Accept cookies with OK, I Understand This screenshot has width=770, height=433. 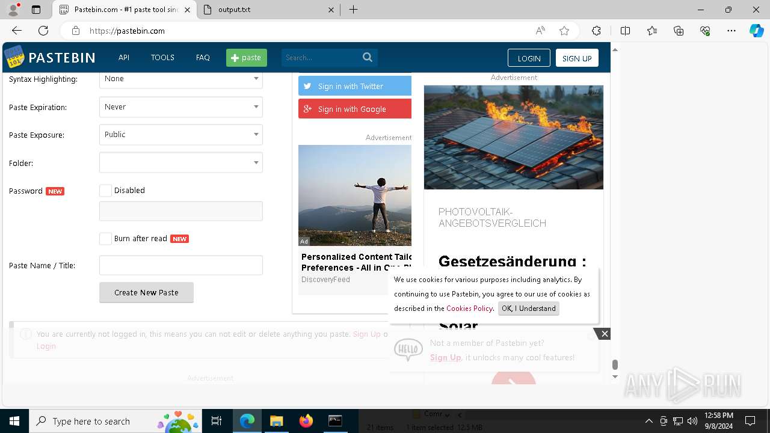pos(529,309)
